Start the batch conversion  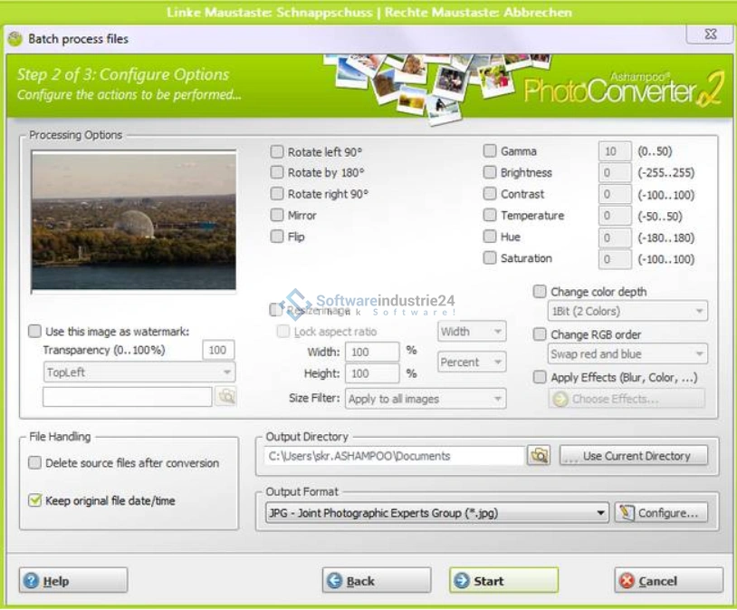[503, 581]
